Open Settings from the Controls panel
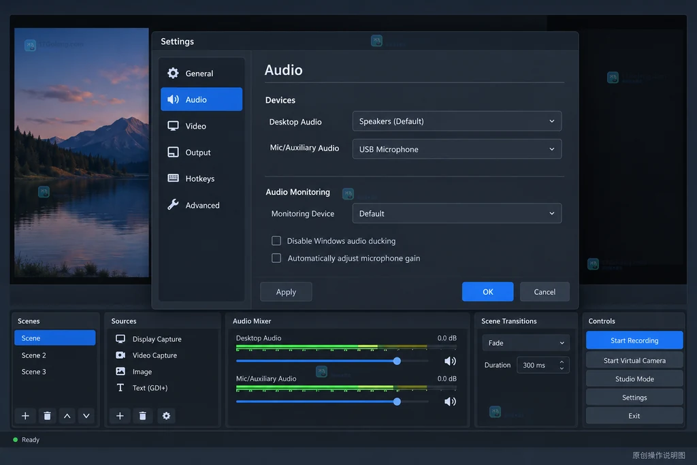The height and width of the screenshot is (465, 697). click(634, 398)
